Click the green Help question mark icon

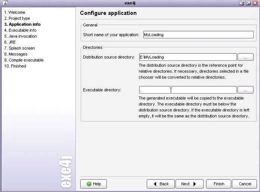(89, 184)
